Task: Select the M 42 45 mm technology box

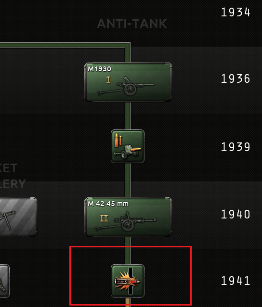Action: [128, 217]
